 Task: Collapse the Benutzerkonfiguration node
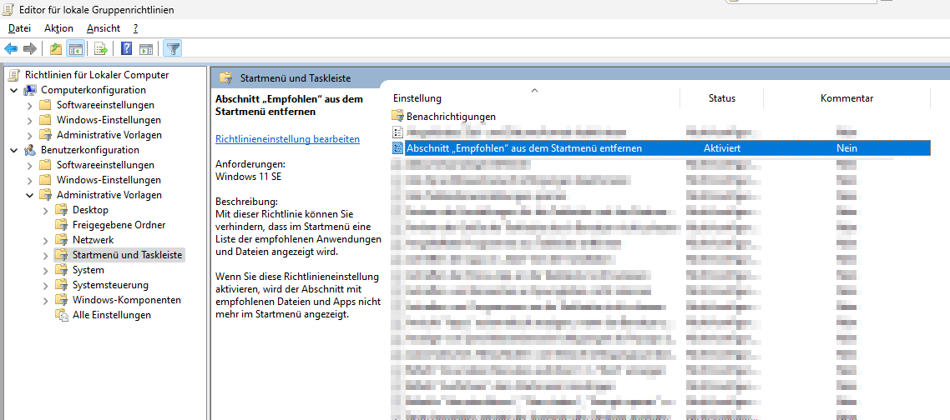(x=14, y=150)
